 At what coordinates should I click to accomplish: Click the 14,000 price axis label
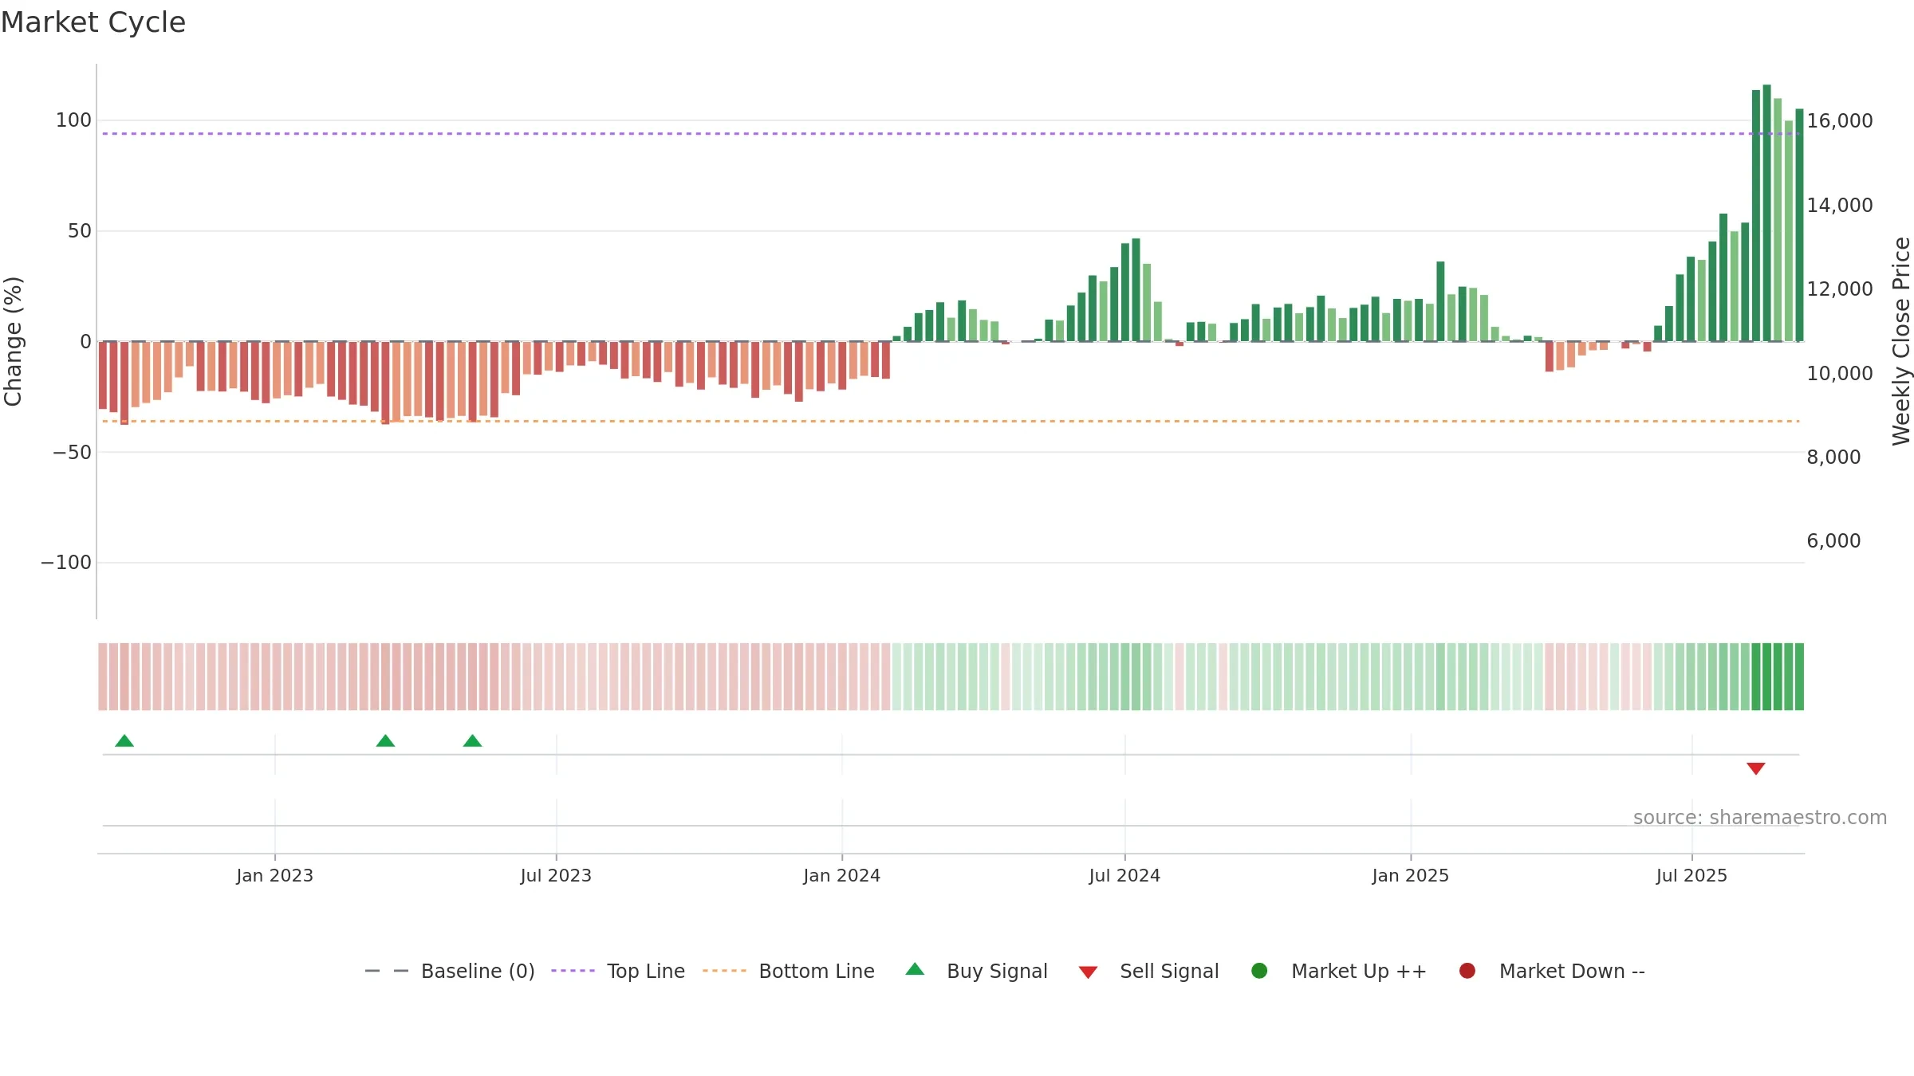[x=1840, y=205]
